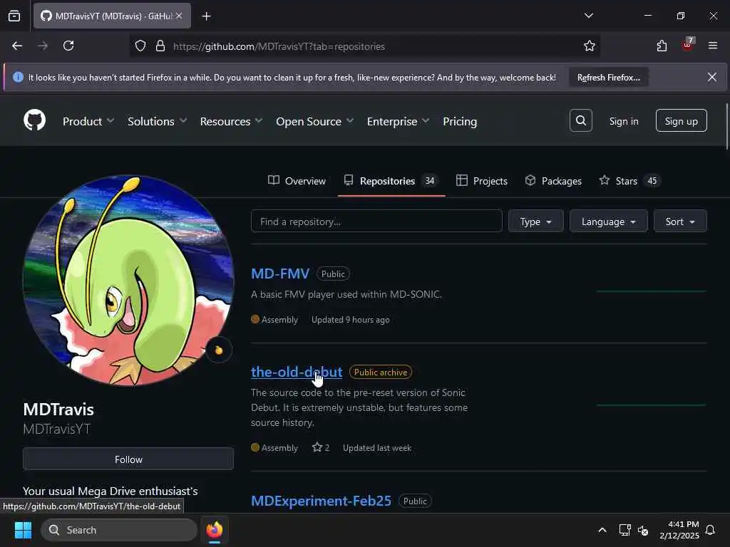Bookmark this page with star icon
730x547 pixels.
[590, 46]
